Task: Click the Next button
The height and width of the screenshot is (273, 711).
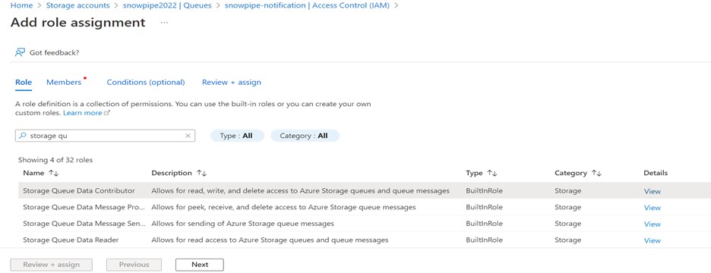Action: (x=200, y=265)
